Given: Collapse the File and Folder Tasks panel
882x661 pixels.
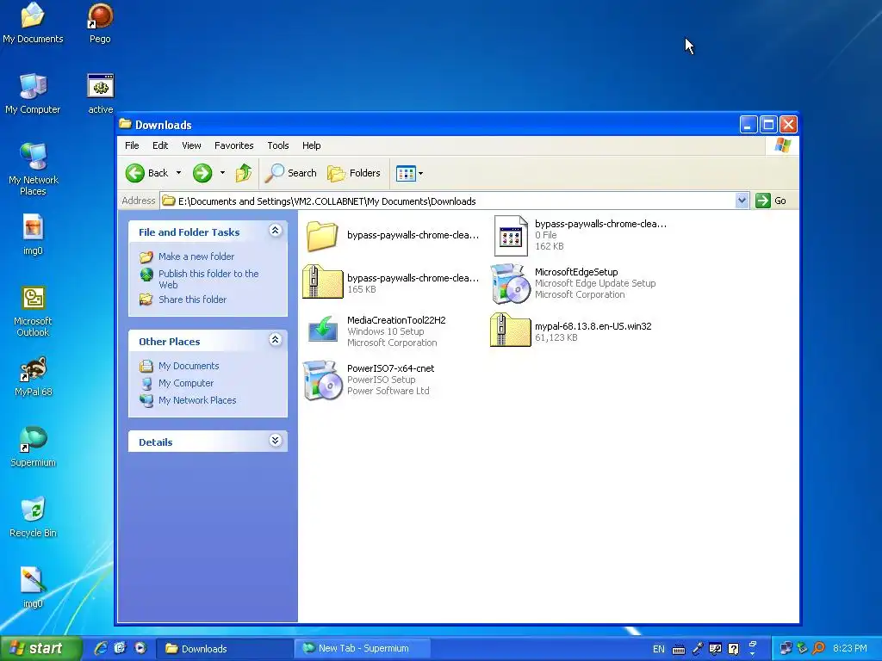Looking at the screenshot, I should 275,231.
